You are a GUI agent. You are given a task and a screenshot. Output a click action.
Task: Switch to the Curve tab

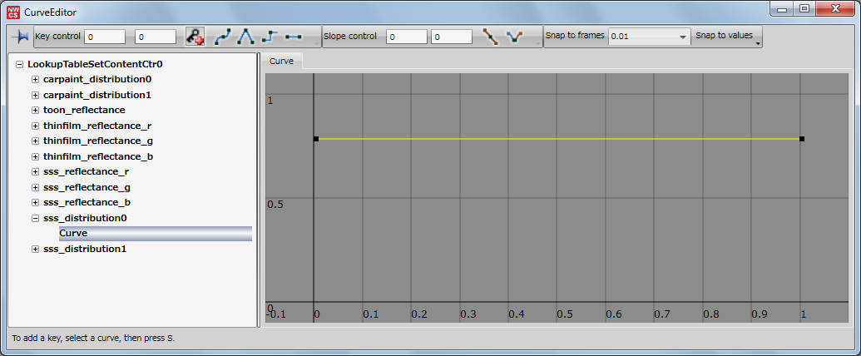pos(281,62)
